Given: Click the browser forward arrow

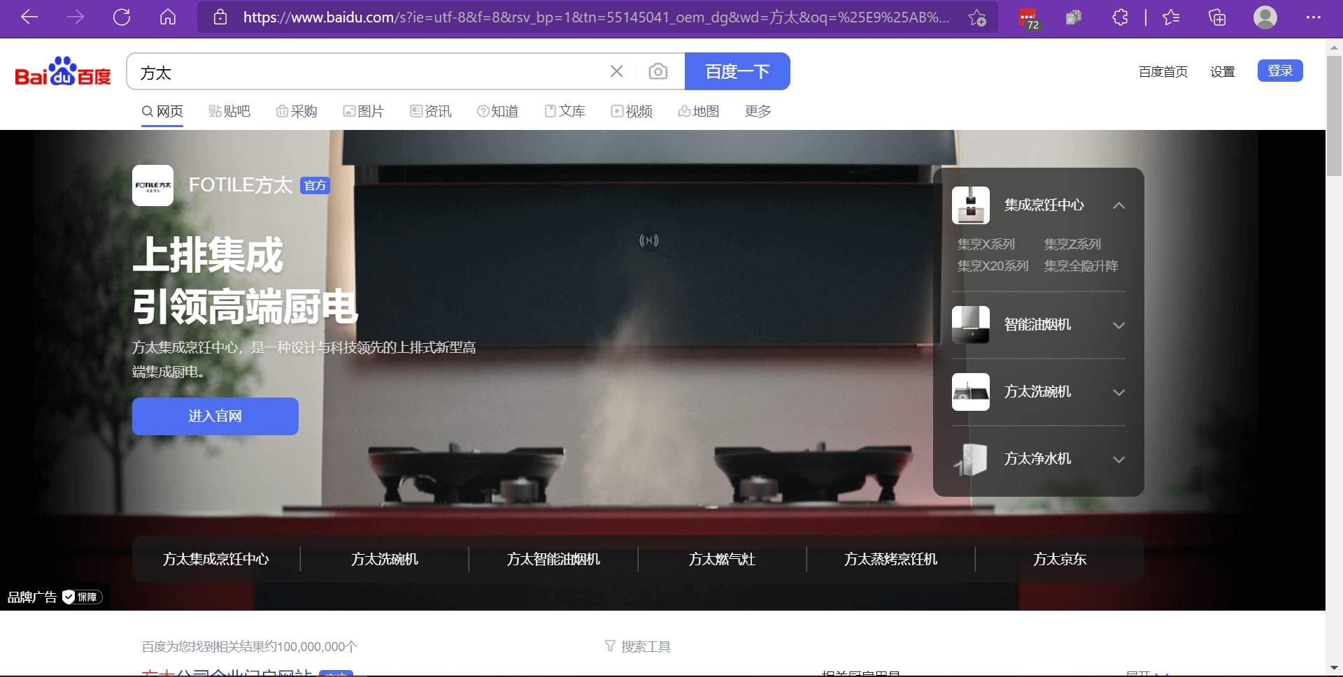Looking at the screenshot, I should pyautogui.click(x=76, y=17).
